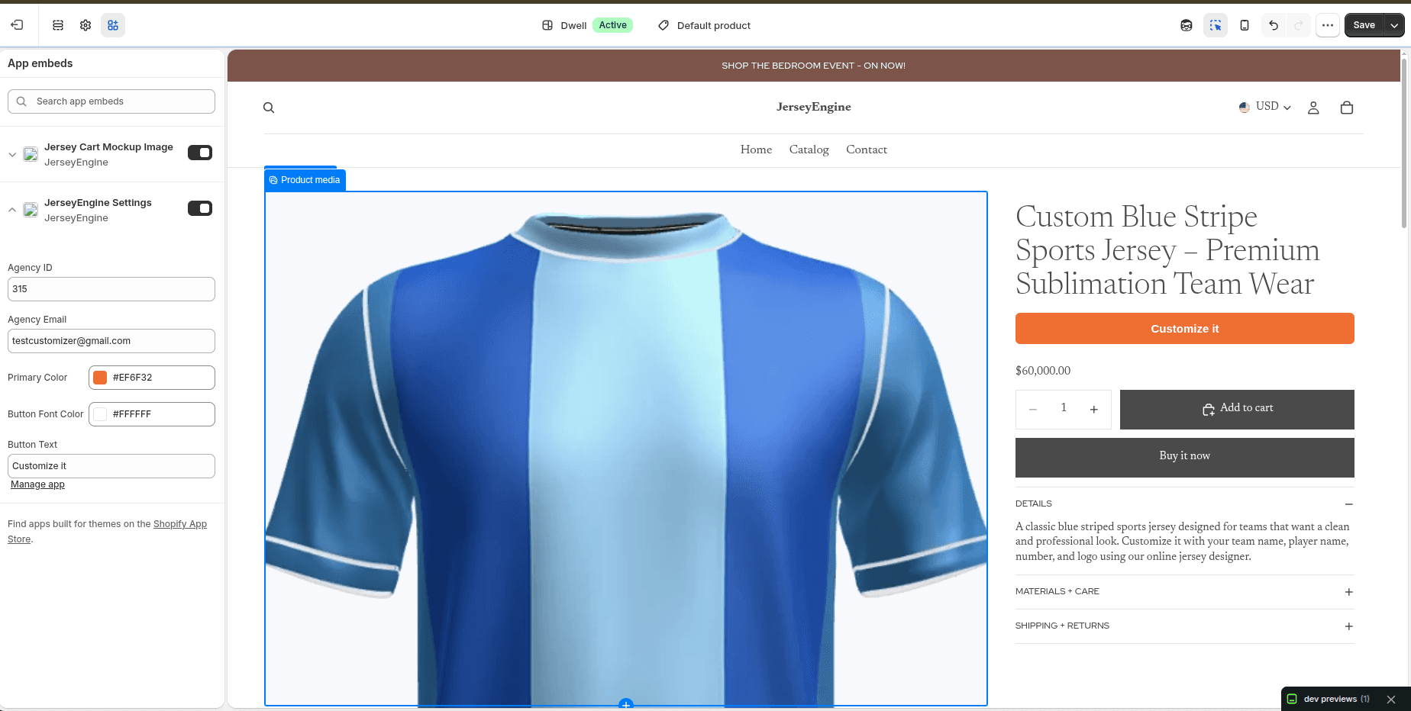Click the quantity minus button
The image size is (1411, 711).
coord(1033,410)
